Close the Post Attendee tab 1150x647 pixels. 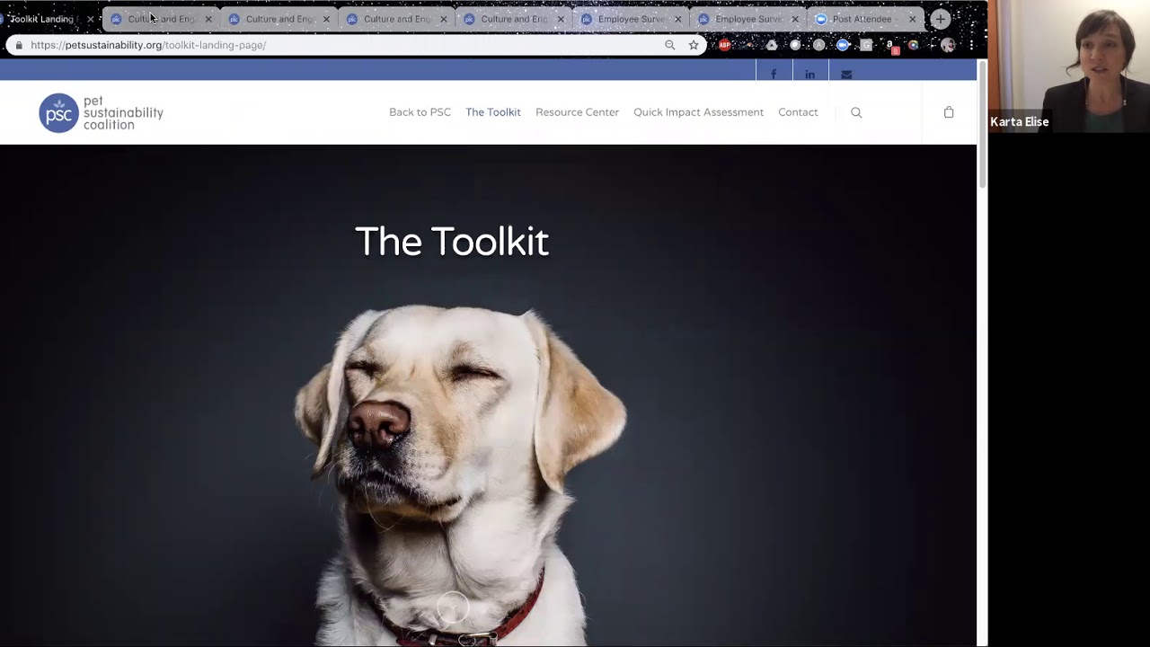912,19
